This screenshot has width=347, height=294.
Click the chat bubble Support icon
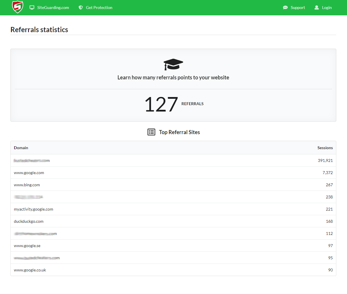click(x=285, y=8)
